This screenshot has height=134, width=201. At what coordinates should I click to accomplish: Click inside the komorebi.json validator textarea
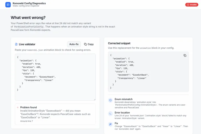tap(55, 77)
